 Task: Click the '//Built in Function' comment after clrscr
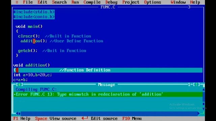pyautogui.click(x=68, y=36)
